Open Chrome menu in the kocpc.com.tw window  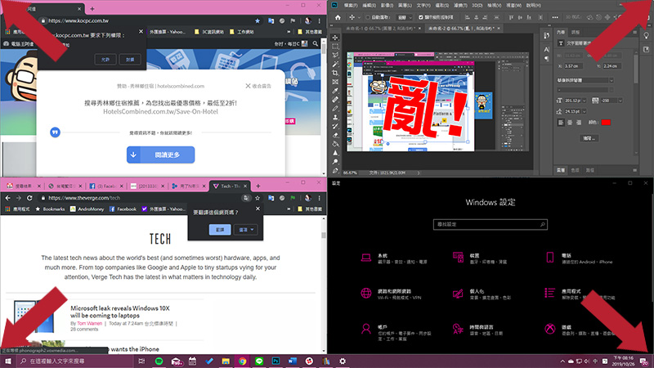point(320,20)
